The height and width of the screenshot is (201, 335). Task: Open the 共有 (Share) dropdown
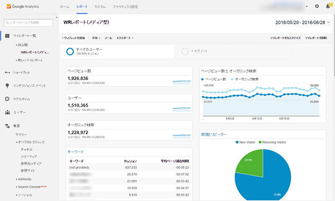click(96, 38)
